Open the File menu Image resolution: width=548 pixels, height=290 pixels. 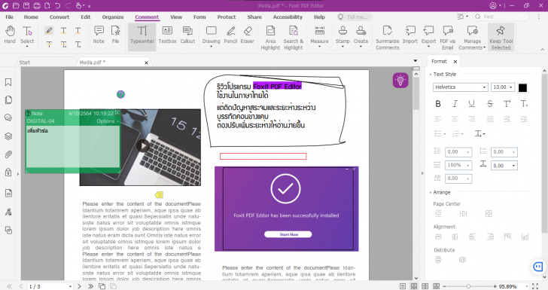(x=10, y=17)
